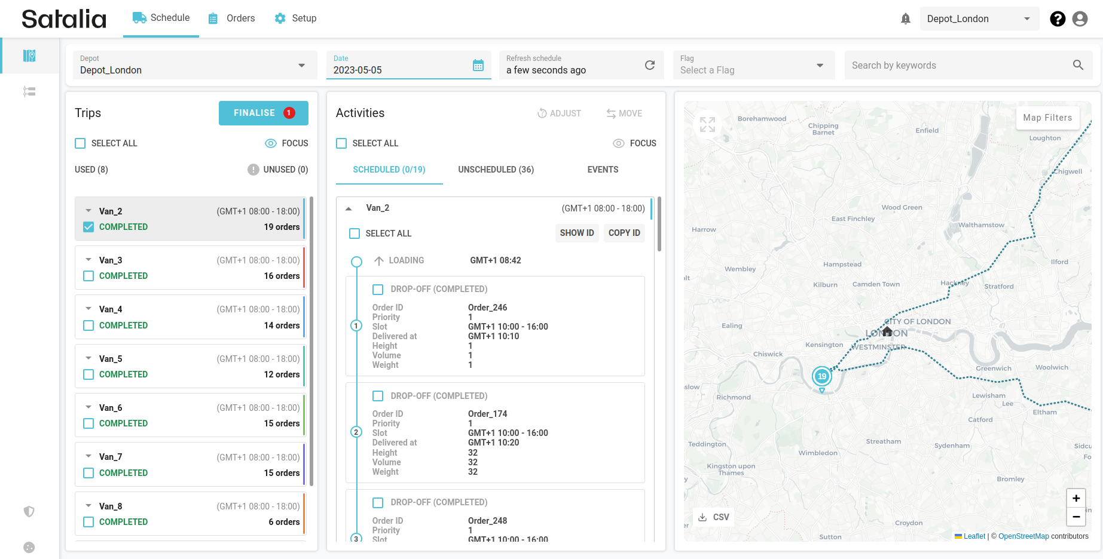Check the Van_5 trip checkbox
This screenshot has height=559, width=1103.
(88, 374)
